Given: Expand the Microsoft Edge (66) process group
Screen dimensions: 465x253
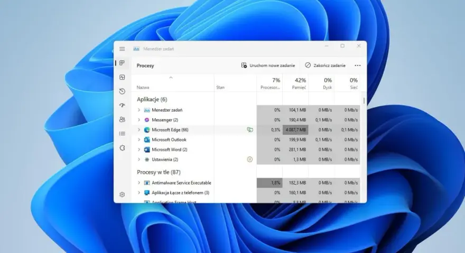Looking at the screenshot, I should (139, 130).
